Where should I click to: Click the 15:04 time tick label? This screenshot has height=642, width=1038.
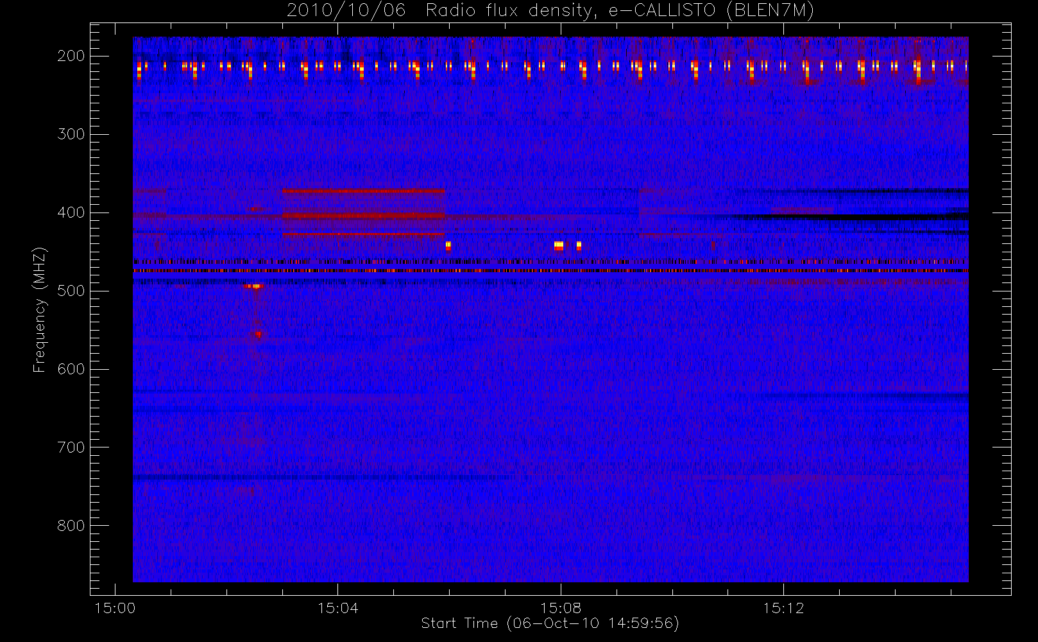(338, 608)
